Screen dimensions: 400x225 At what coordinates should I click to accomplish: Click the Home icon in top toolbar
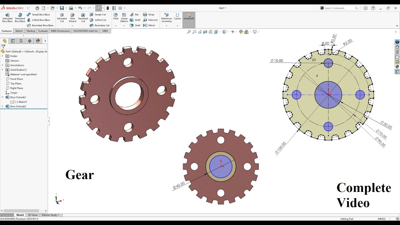(x=37, y=8)
